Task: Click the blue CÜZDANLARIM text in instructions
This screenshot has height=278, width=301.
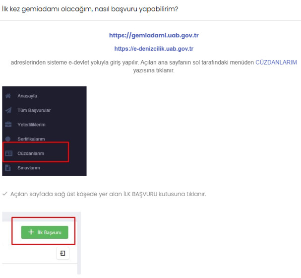Action: point(276,62)
